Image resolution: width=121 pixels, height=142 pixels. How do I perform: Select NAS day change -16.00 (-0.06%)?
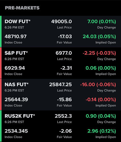[98, 85]
